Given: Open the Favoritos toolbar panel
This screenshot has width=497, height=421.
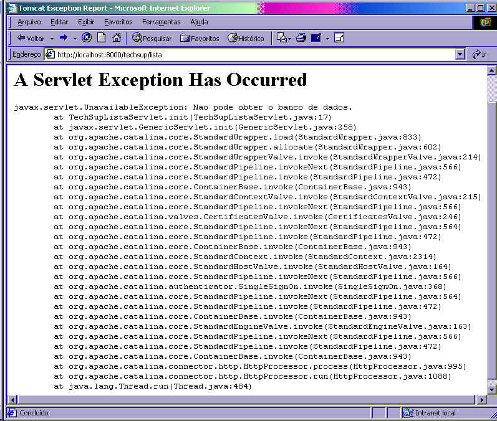Looking at the screenshot, I should click(200, 39).
